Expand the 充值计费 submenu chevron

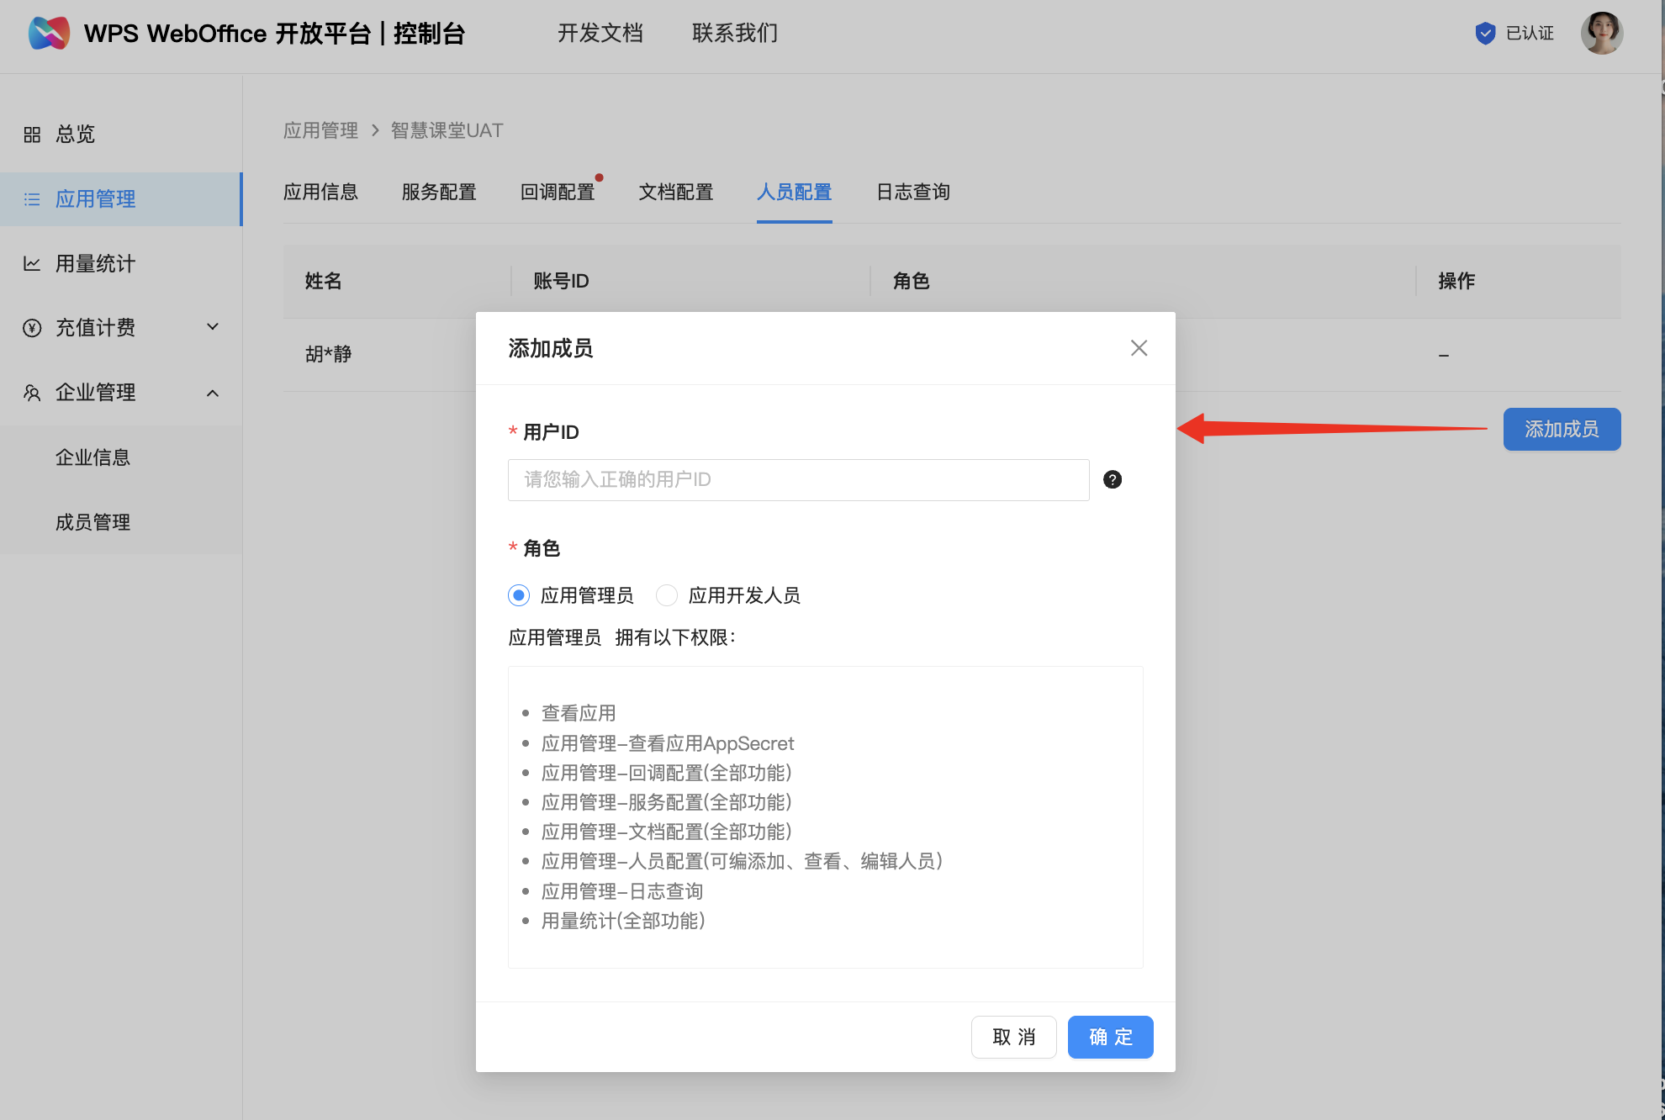[213, 327]
